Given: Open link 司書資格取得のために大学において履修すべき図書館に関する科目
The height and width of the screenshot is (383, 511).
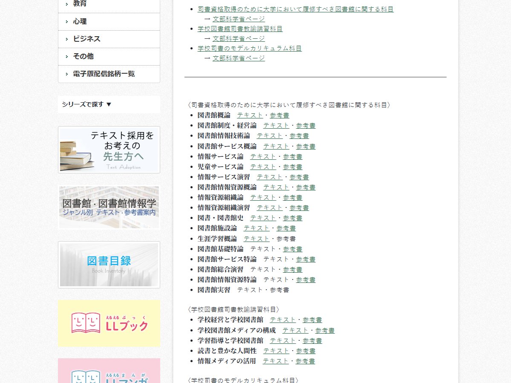Looking at the screenshot, I should click(x=296, y=9).
